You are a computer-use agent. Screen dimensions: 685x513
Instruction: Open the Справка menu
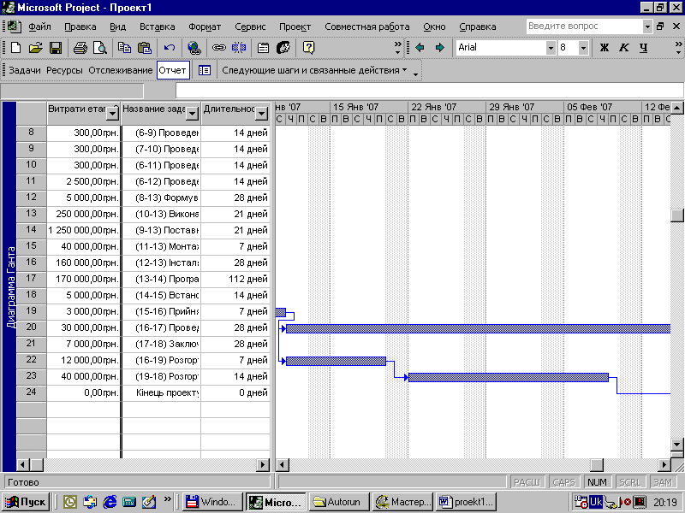pyautogui.click(x=478, y=27)
